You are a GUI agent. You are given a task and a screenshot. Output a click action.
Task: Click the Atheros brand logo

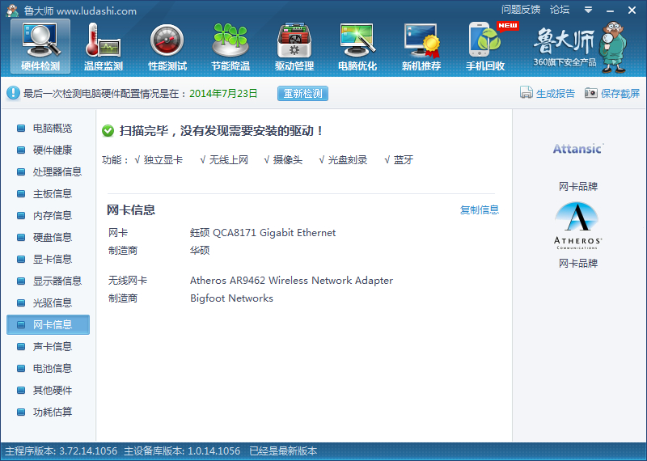(577, 226)
